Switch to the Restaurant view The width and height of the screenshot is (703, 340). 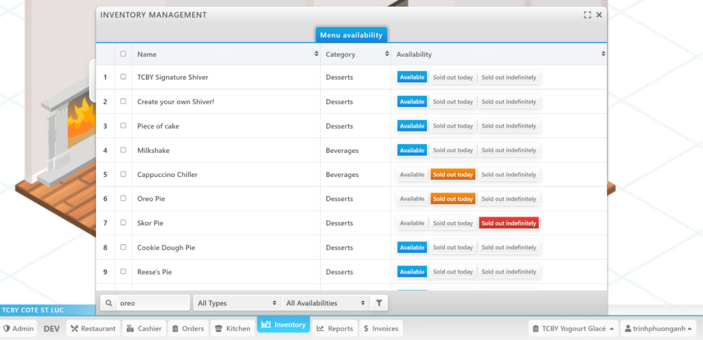[x=93, y=328]
